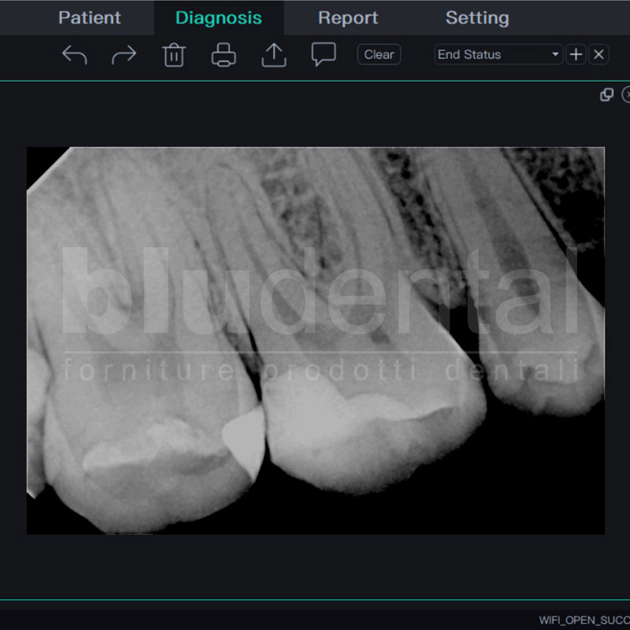Click the redo arrow icon
630x630 pixels.
click(x=124, y=54)
